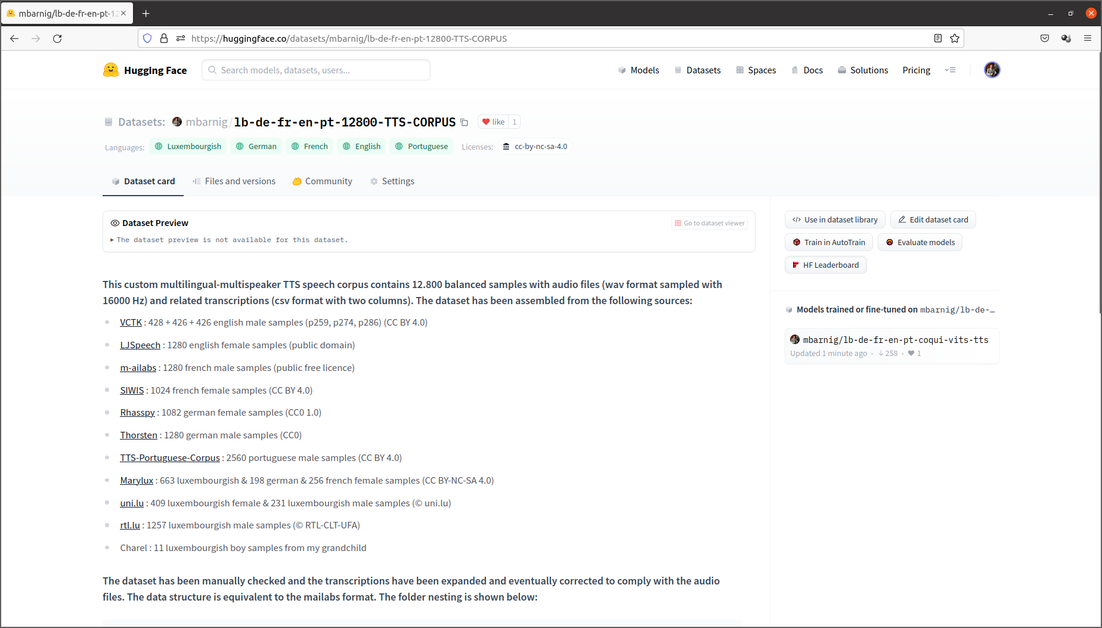Open a new browser tab

coord(146,13)
